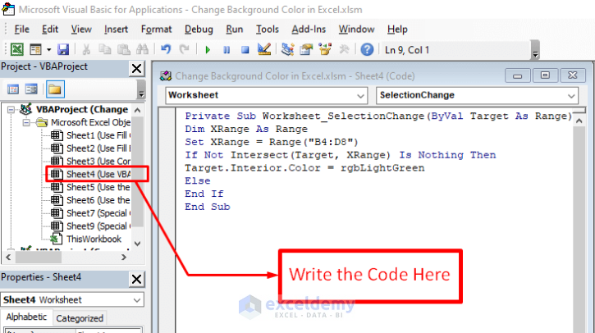Screen dimensions: 595x333
Task: Open the Sheet4 Worksheet object dropdown
Action: tap(137, 300)
